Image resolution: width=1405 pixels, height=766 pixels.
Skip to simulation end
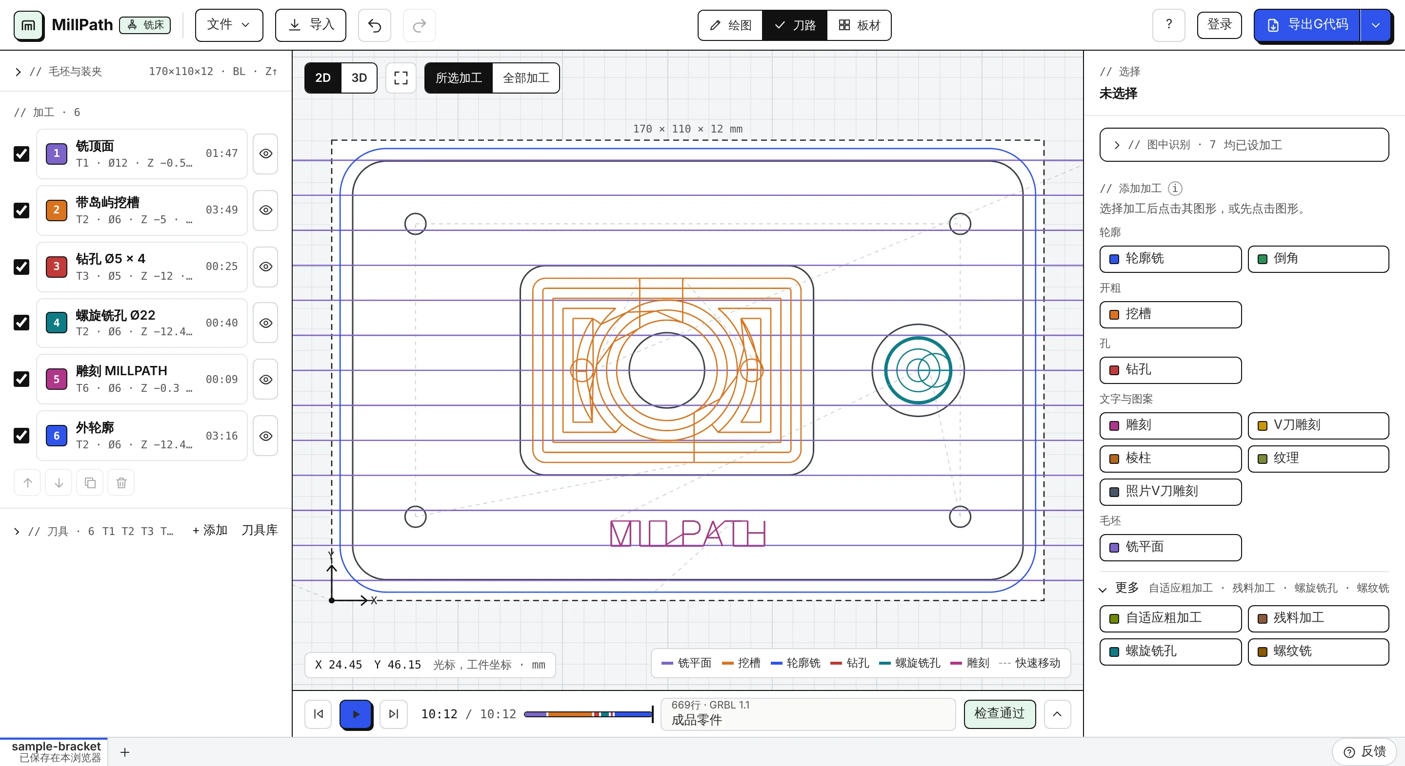click(x=394, y=714)
